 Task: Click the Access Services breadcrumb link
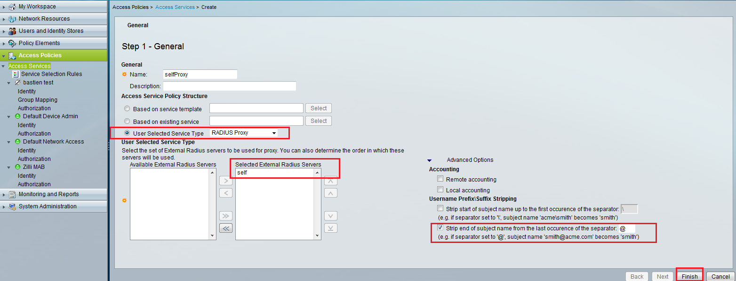[x=175, y=8]
